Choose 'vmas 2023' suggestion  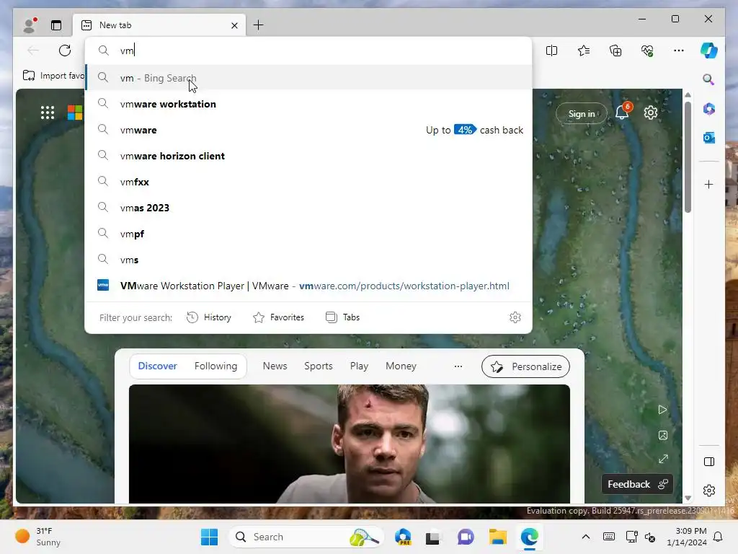(308, 208)
